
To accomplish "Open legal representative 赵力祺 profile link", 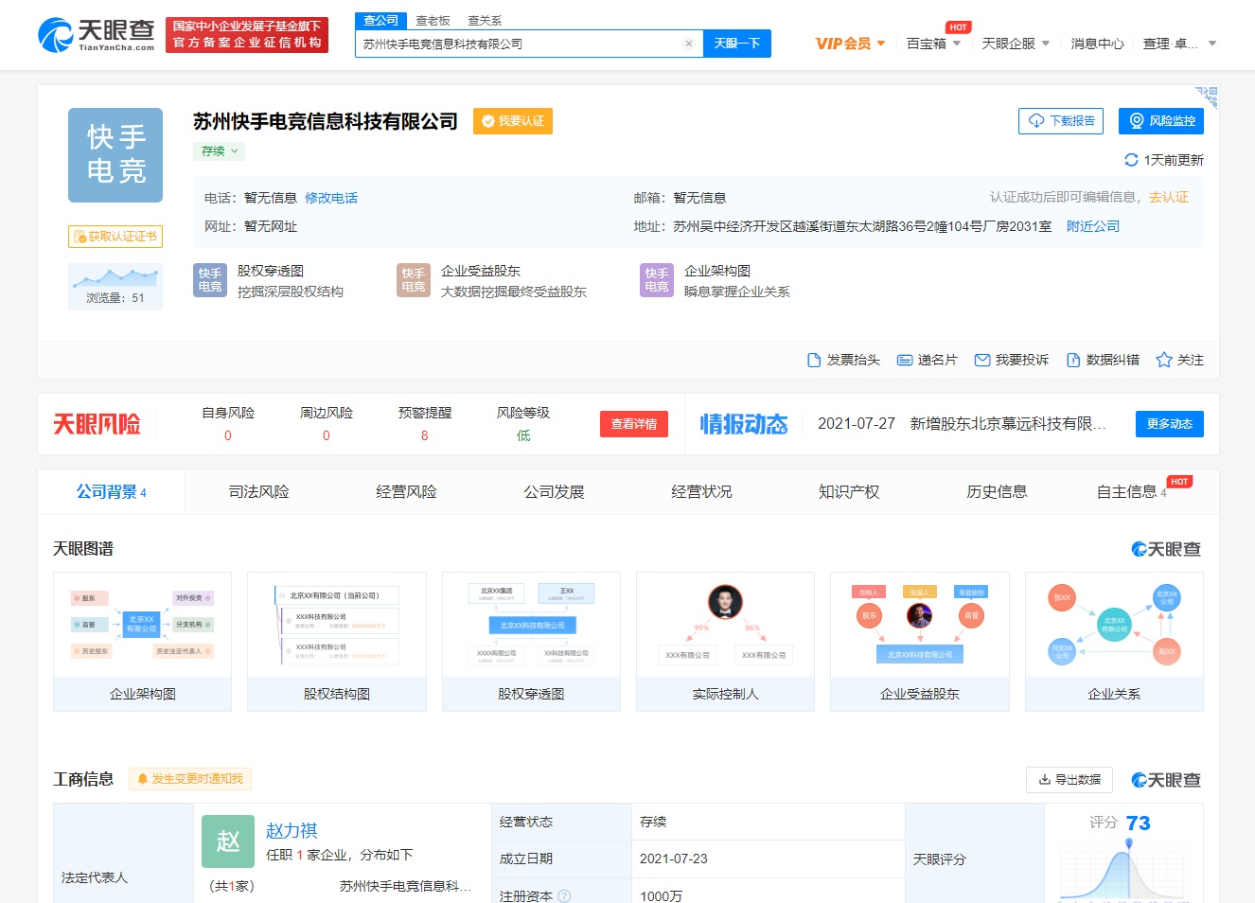I will tap(292, 830).
